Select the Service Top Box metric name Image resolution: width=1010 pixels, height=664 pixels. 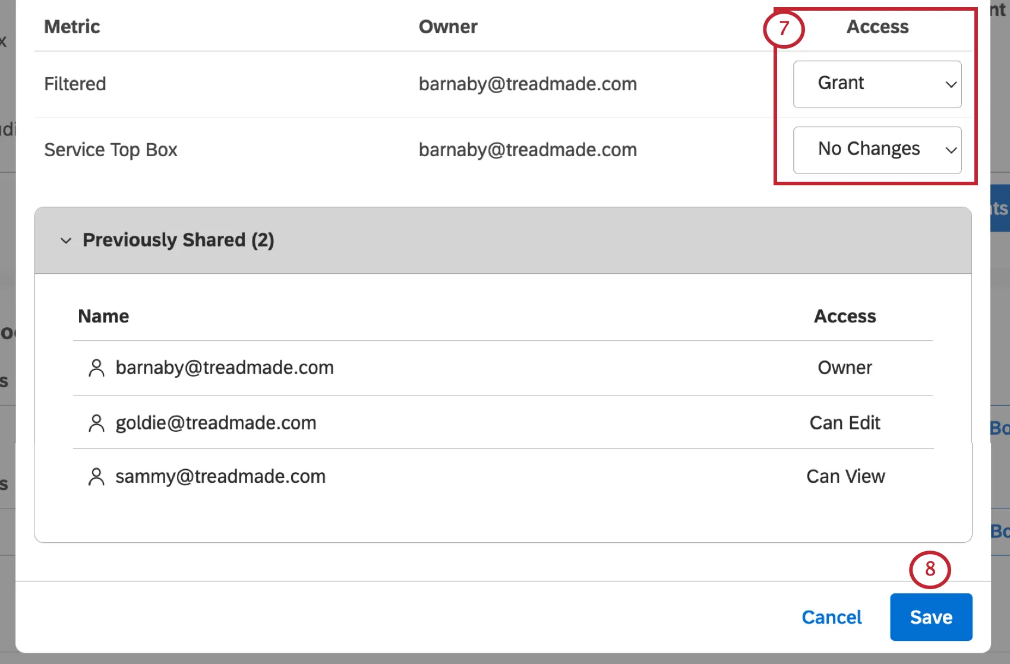tap(111, 150)
